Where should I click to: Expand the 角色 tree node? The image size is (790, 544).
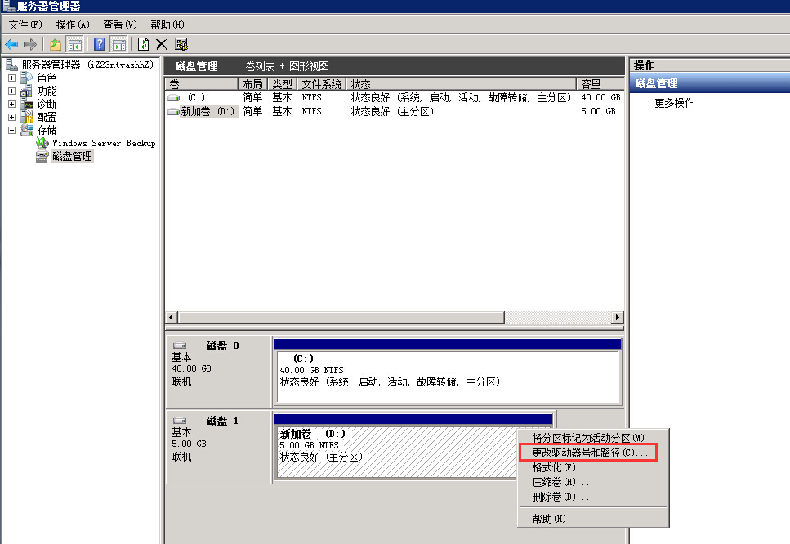12,78
